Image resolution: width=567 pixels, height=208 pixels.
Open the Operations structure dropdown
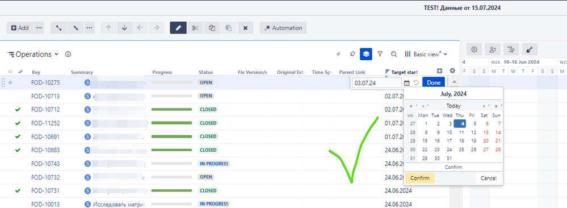[x=33, y=55]
